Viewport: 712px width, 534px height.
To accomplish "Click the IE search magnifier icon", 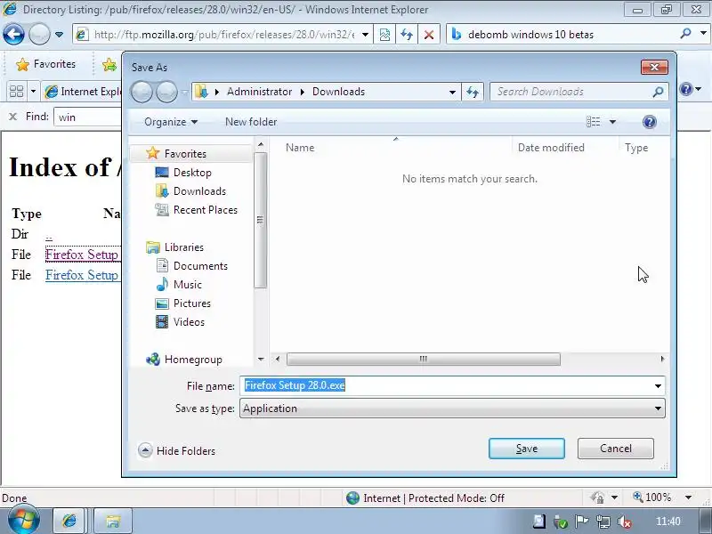I will 685,34.
